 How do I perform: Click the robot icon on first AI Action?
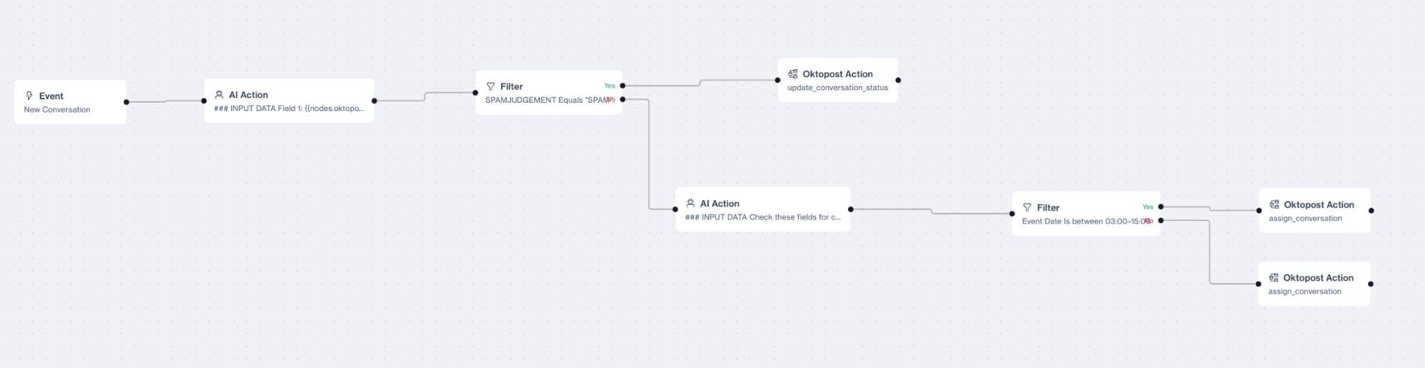pyautogui.click(x=219, y=94)
